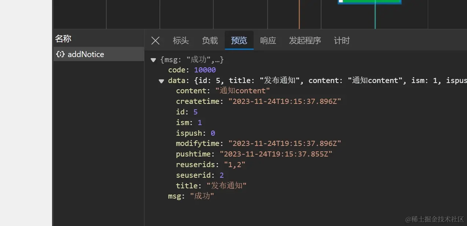The image size is (467, 226).
Task: Click the pushtime timestamp value
Action: [276, 154]
